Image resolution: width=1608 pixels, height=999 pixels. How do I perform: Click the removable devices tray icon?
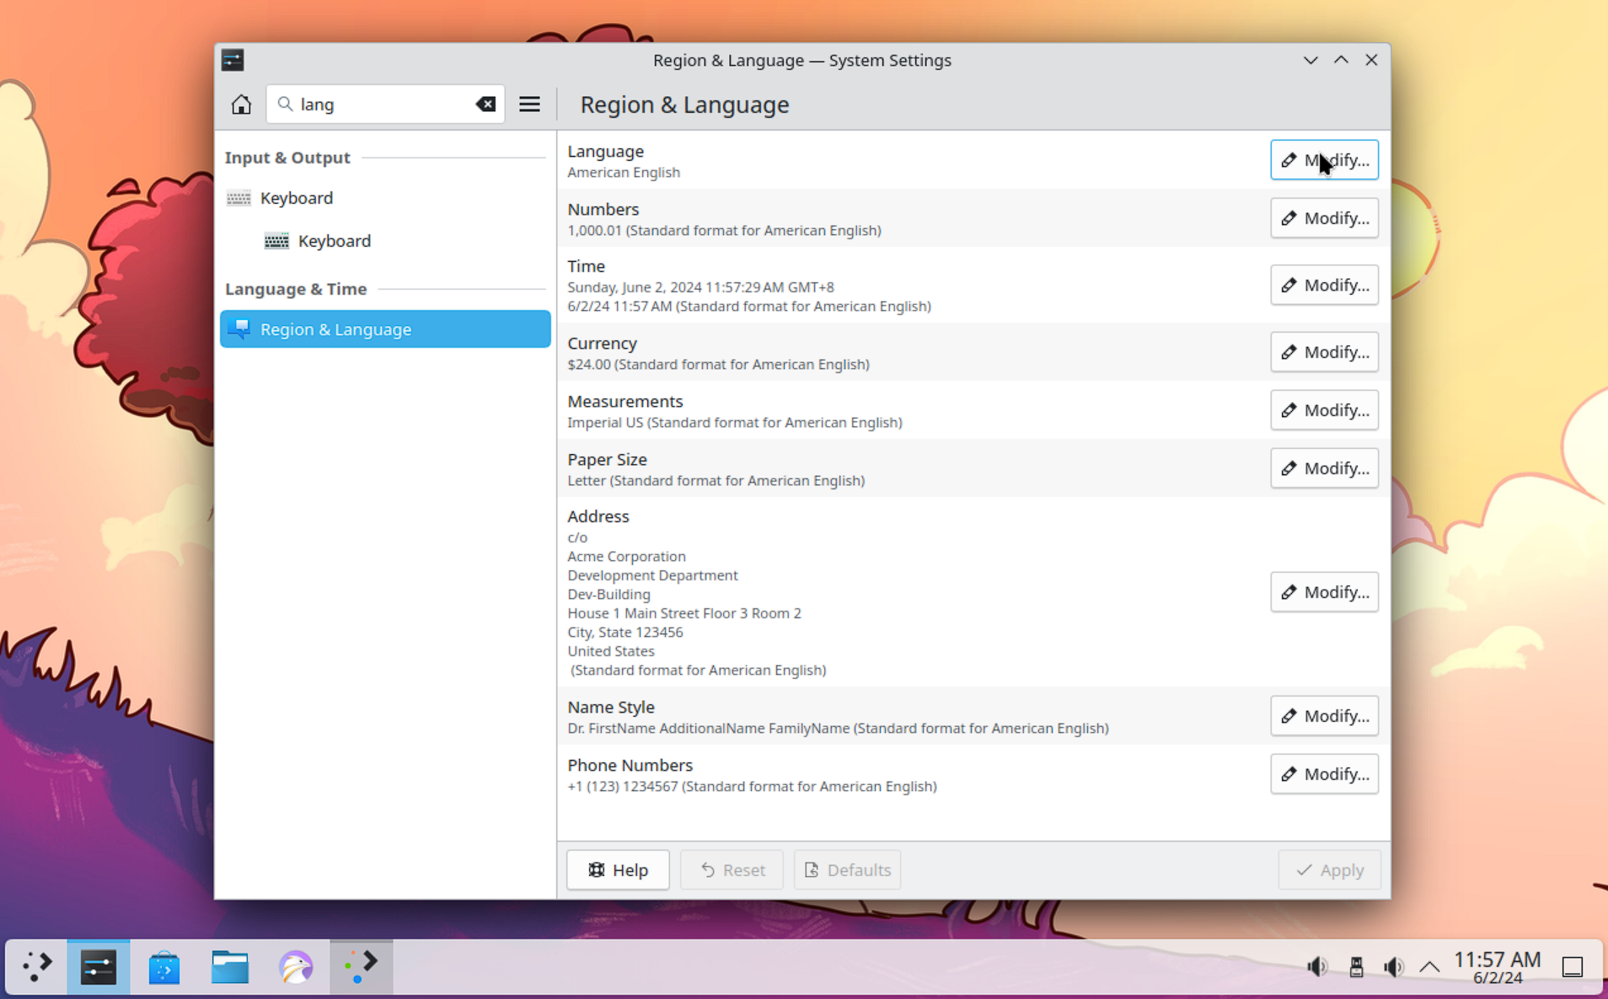(1356, 967)
